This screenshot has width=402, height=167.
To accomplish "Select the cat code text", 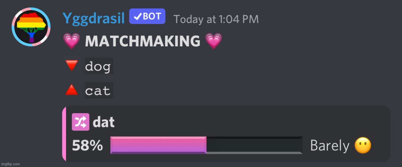I will coord(98,90).
